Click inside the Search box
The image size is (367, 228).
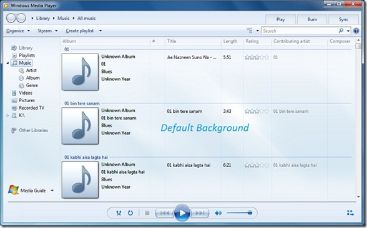click(300, 31)
